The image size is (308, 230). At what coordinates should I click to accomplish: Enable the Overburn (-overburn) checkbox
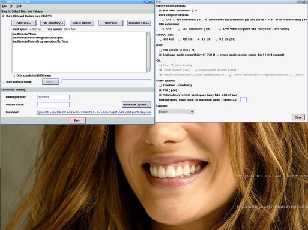[160, 86]
